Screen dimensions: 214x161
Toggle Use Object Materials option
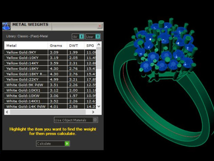[76, 120]
